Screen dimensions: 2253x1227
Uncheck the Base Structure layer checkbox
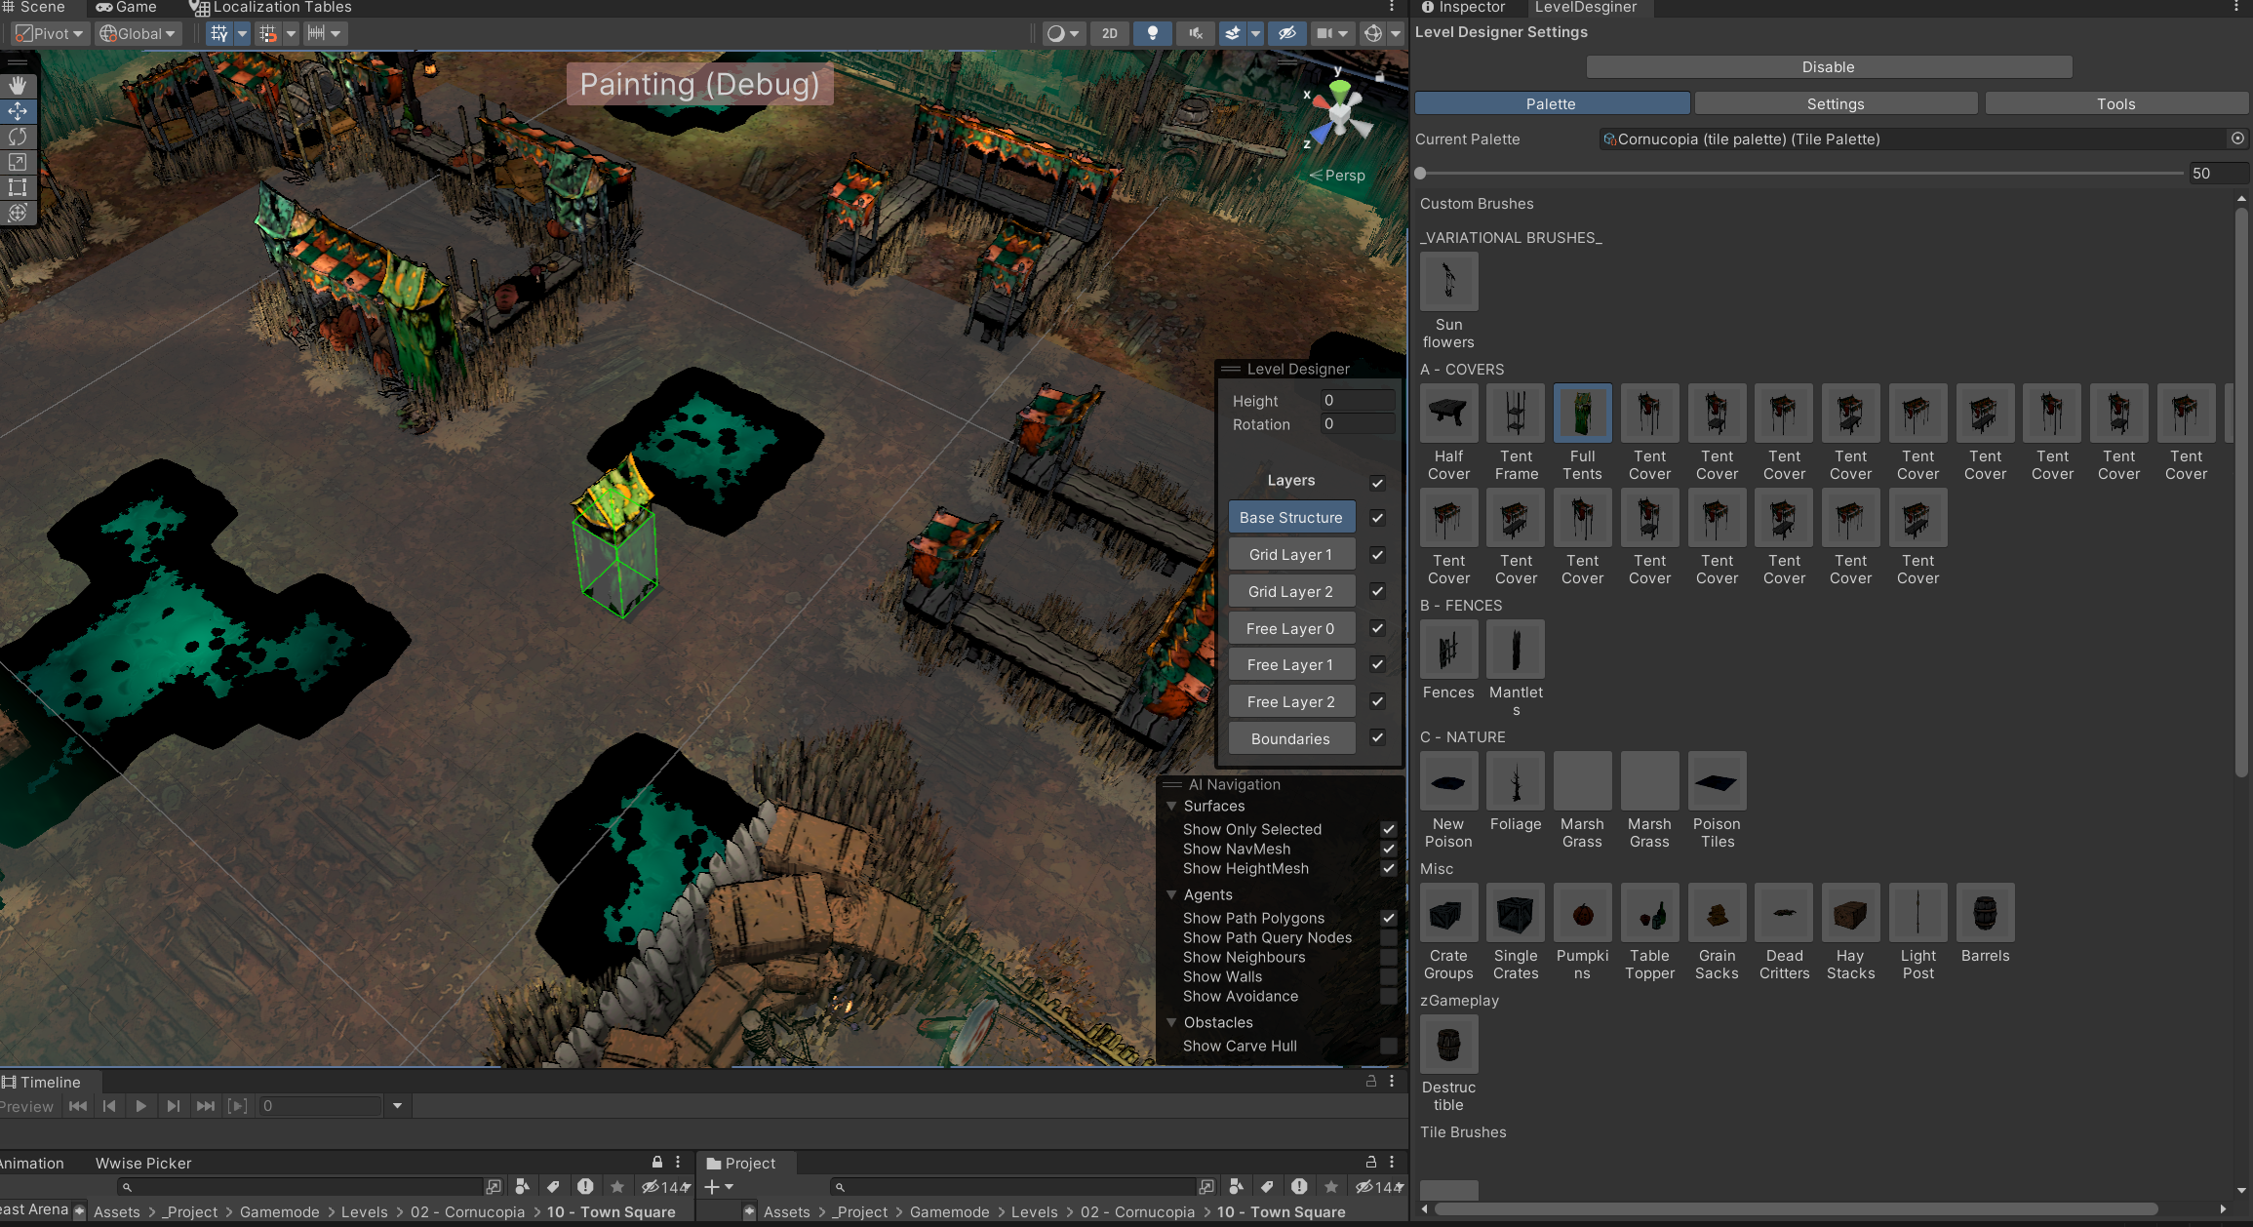1377,518
